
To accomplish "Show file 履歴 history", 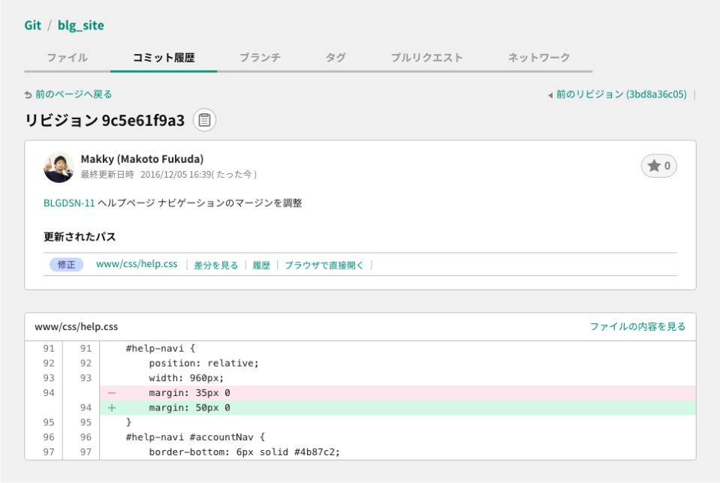I will coord(261,265).
